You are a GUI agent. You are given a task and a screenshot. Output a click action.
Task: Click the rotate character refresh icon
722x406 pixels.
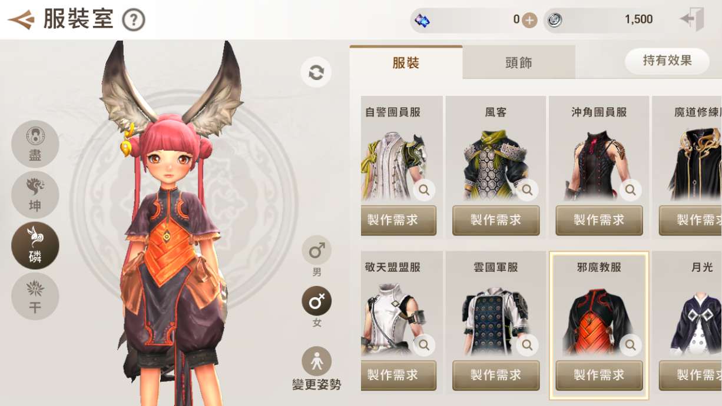pyautogui.click(x=316, y=72)
